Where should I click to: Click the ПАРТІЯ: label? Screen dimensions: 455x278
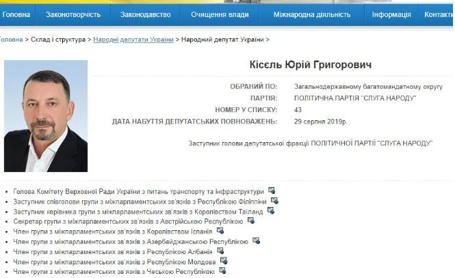point(264,98)
